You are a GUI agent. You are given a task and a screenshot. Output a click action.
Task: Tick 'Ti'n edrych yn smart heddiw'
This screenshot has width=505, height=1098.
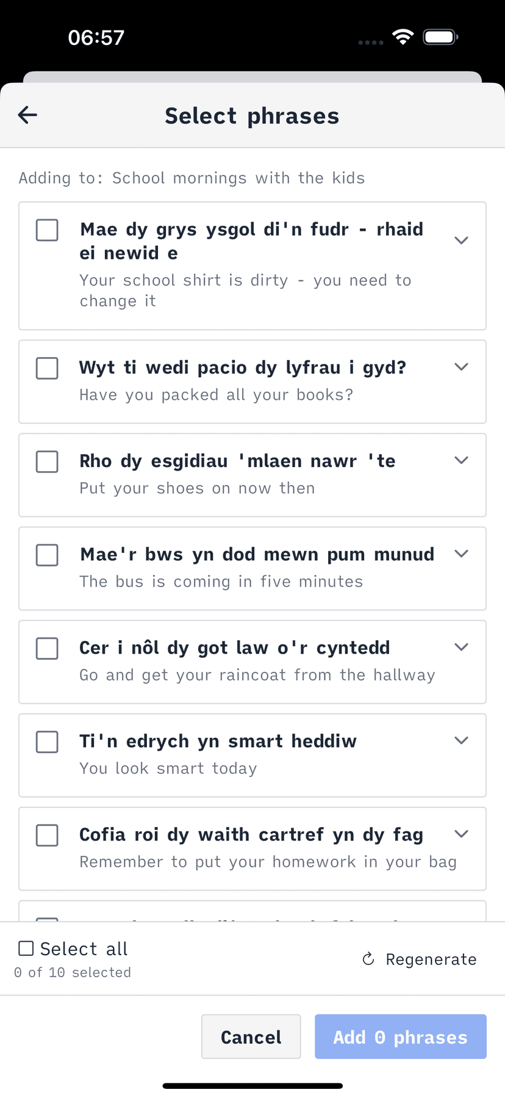coord(47,742)
